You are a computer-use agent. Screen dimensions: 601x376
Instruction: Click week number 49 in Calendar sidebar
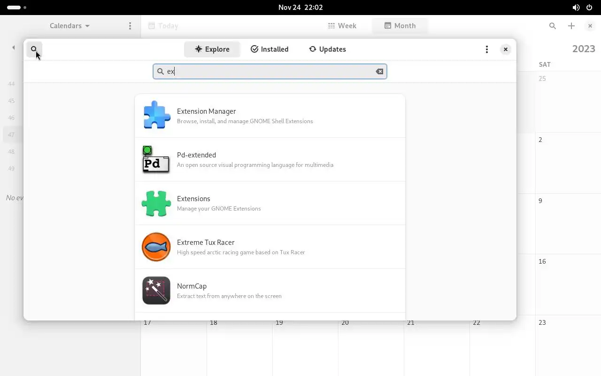point(11,168)
